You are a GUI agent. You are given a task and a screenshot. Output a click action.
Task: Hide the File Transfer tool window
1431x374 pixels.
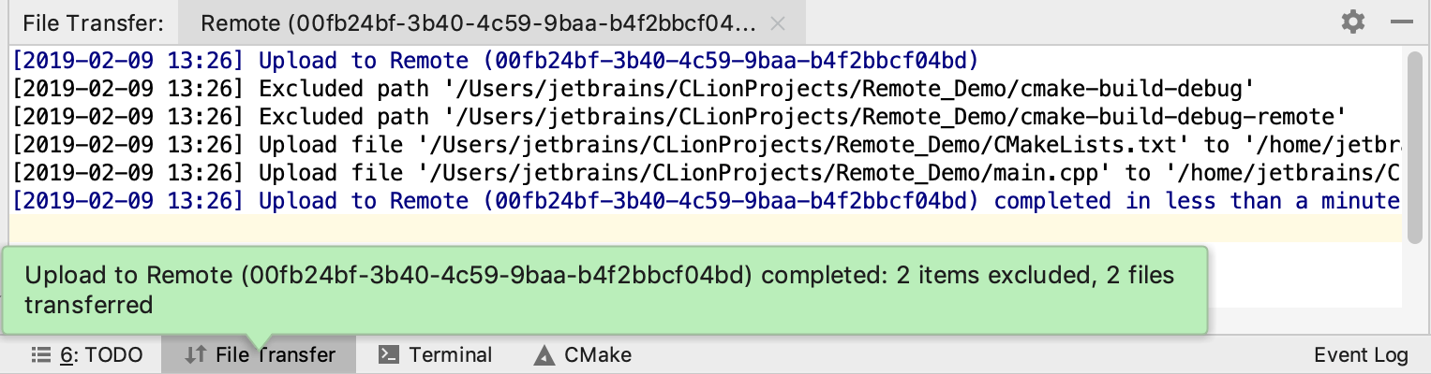(x=1401, y=22)
